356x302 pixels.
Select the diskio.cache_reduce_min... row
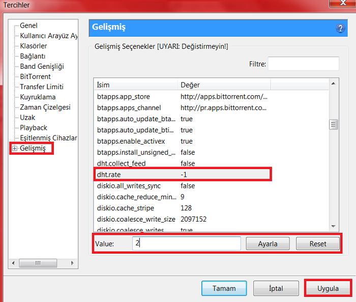tap(211, 197)
